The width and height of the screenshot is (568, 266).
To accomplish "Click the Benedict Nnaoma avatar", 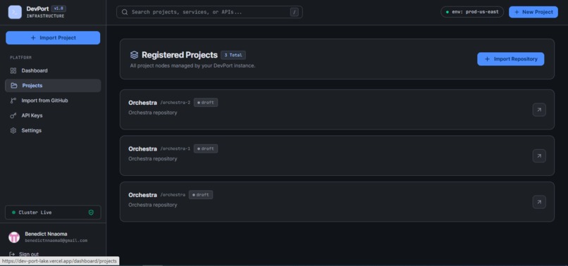I will point(14,237).
